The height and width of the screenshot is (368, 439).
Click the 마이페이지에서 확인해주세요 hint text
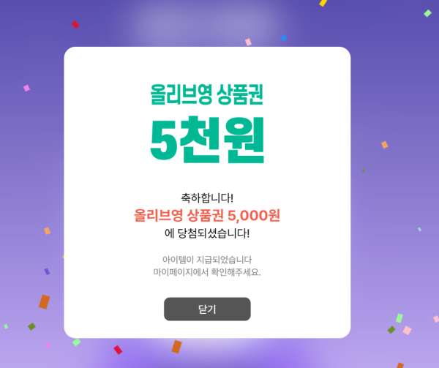(207, 271)
